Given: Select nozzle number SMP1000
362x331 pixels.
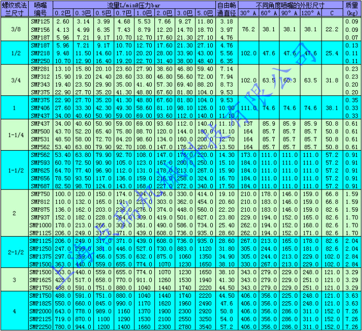Looking at the screenshot, I should [41, 225].
